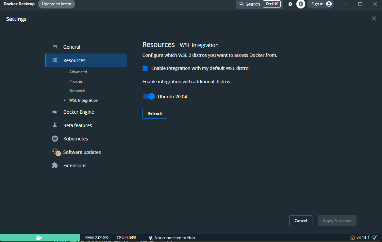Click the CPU 0.04% status text
Viewport: 382px width, 242px height.
126,238
